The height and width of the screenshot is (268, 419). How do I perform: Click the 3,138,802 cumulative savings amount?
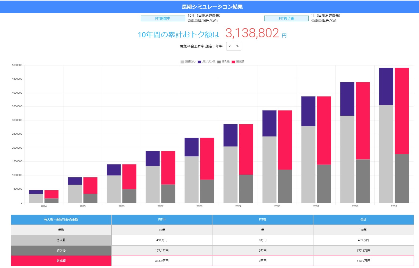pos(252,33)
